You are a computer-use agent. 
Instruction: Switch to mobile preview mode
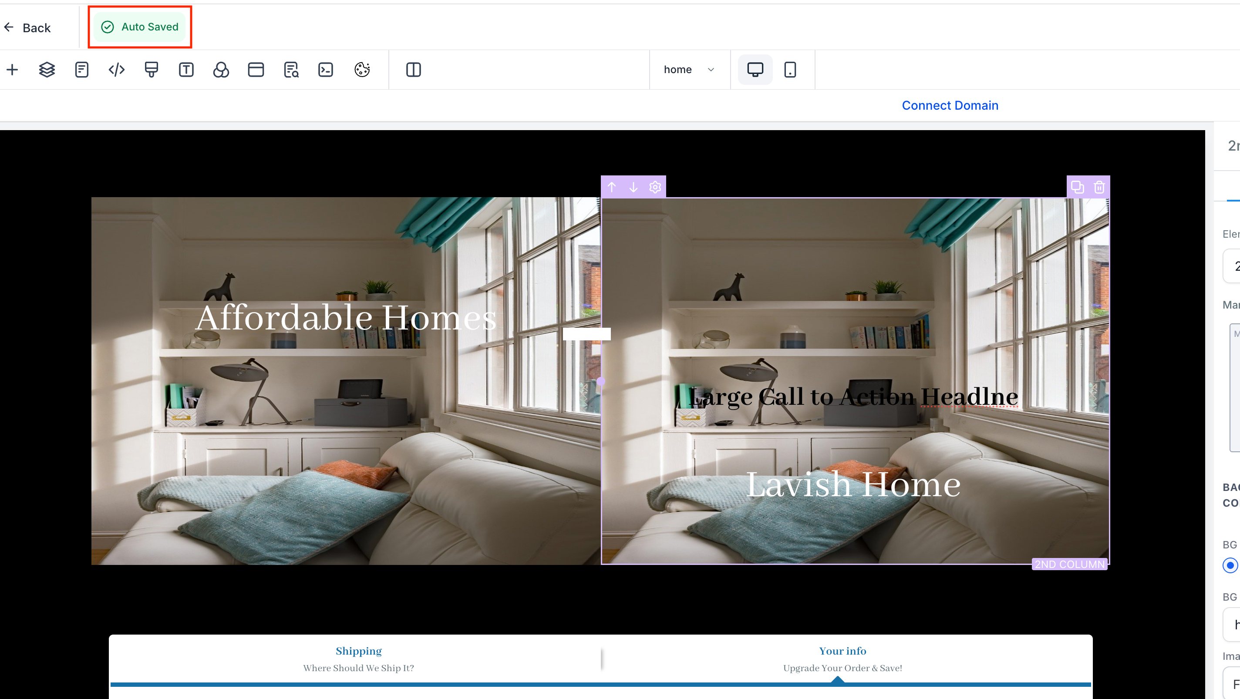tap(790, 70)
